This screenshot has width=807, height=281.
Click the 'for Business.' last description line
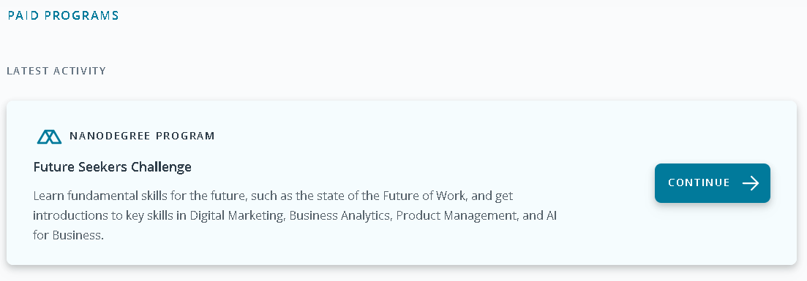tap(69, 236)
